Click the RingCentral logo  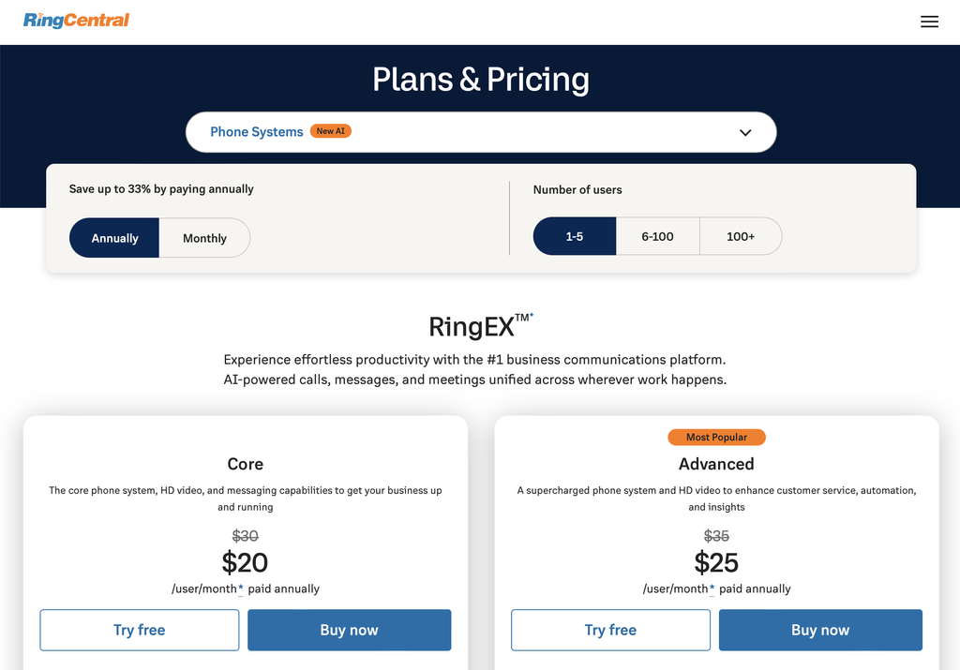[75, 19]
